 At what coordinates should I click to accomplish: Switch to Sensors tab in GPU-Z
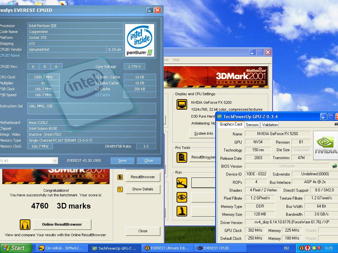click(252, 125)
